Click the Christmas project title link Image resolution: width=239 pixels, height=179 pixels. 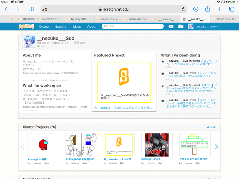click(x=195, y=159)
